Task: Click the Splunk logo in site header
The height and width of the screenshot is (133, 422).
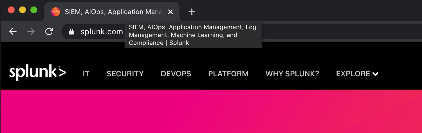Action: coord(37,73)
